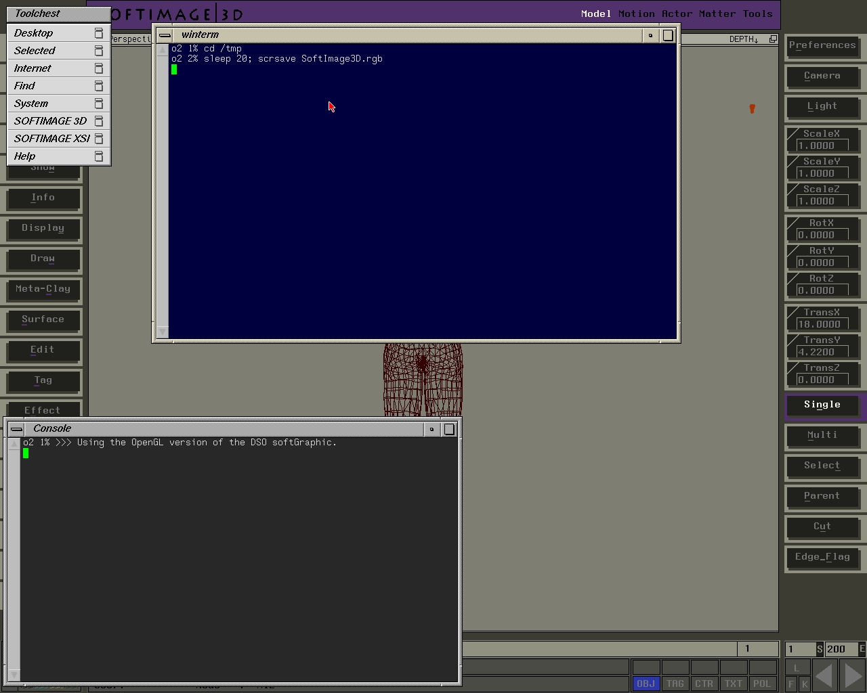
Task: Toggle OBJ selection mode
Action: point(646,684)
